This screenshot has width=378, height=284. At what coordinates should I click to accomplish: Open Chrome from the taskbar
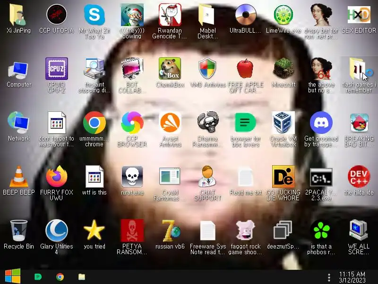tap(60, 276)
